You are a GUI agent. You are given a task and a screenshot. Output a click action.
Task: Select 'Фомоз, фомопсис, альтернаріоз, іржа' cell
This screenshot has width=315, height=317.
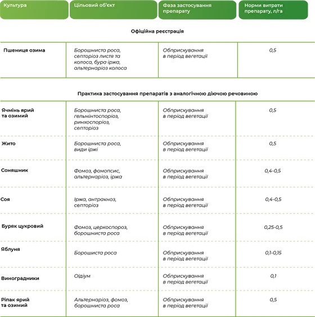(x=98, y=174)
